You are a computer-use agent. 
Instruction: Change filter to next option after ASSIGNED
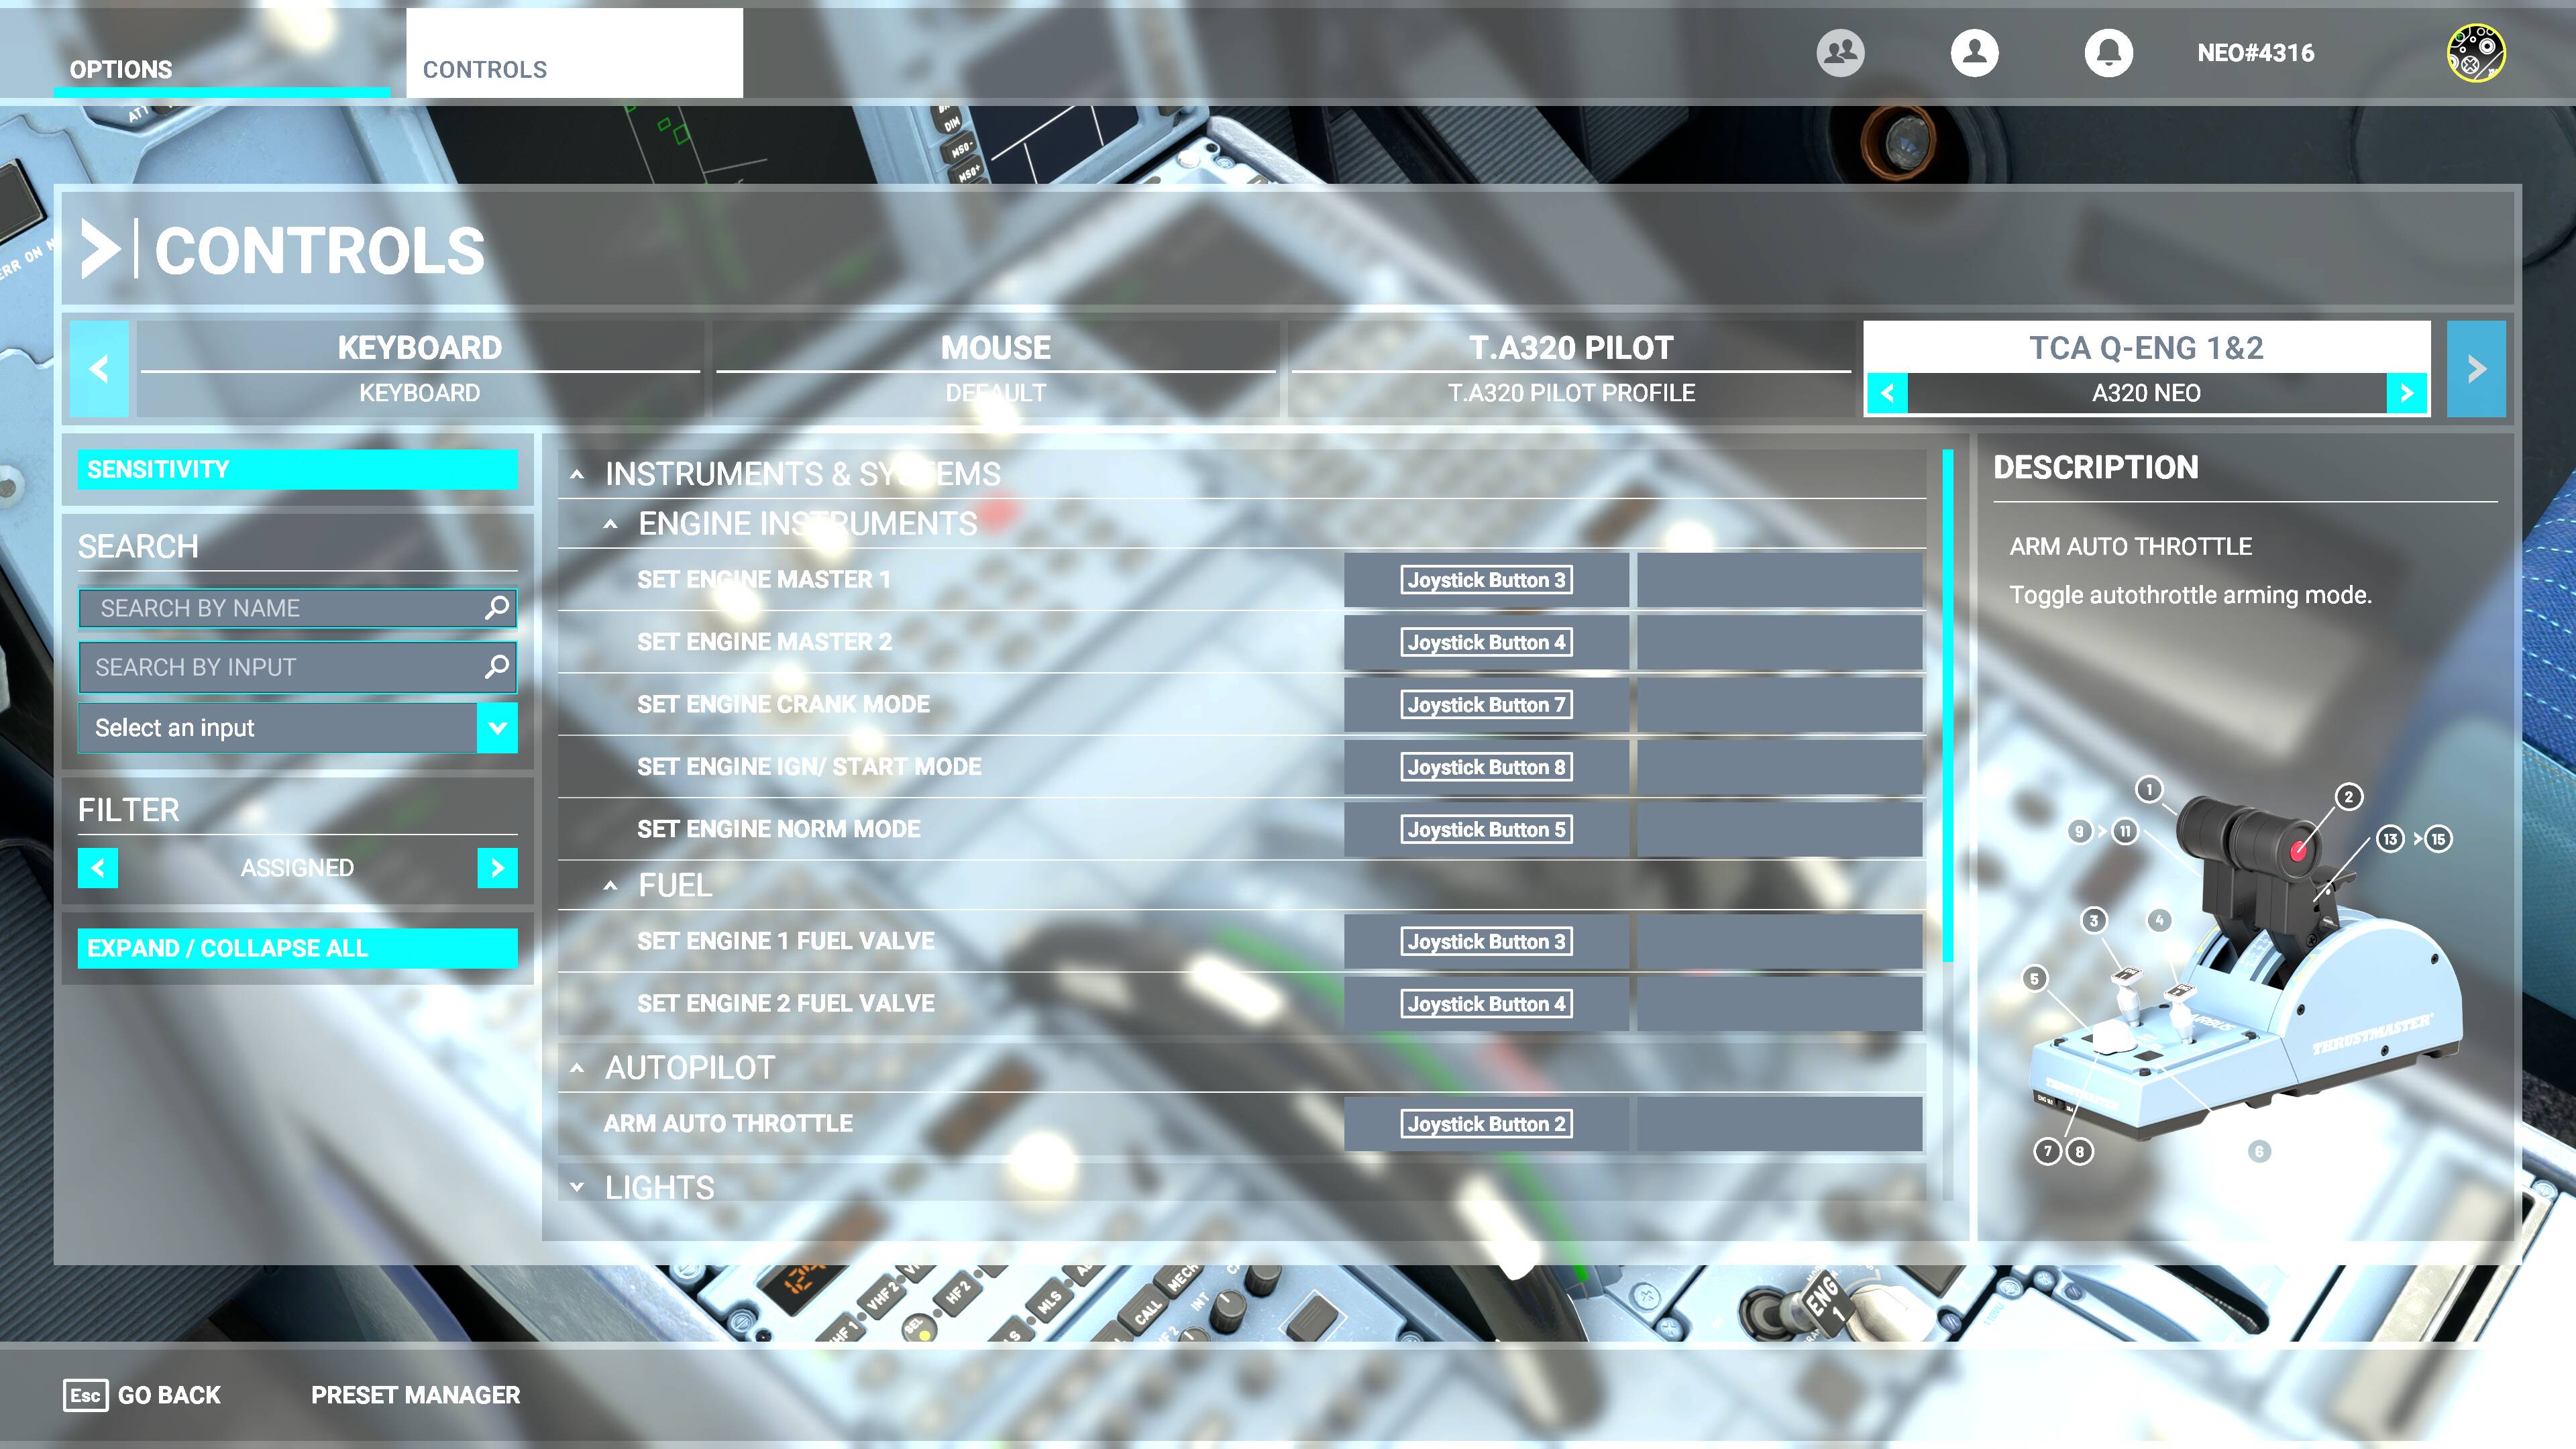click(x=497, y=868)
